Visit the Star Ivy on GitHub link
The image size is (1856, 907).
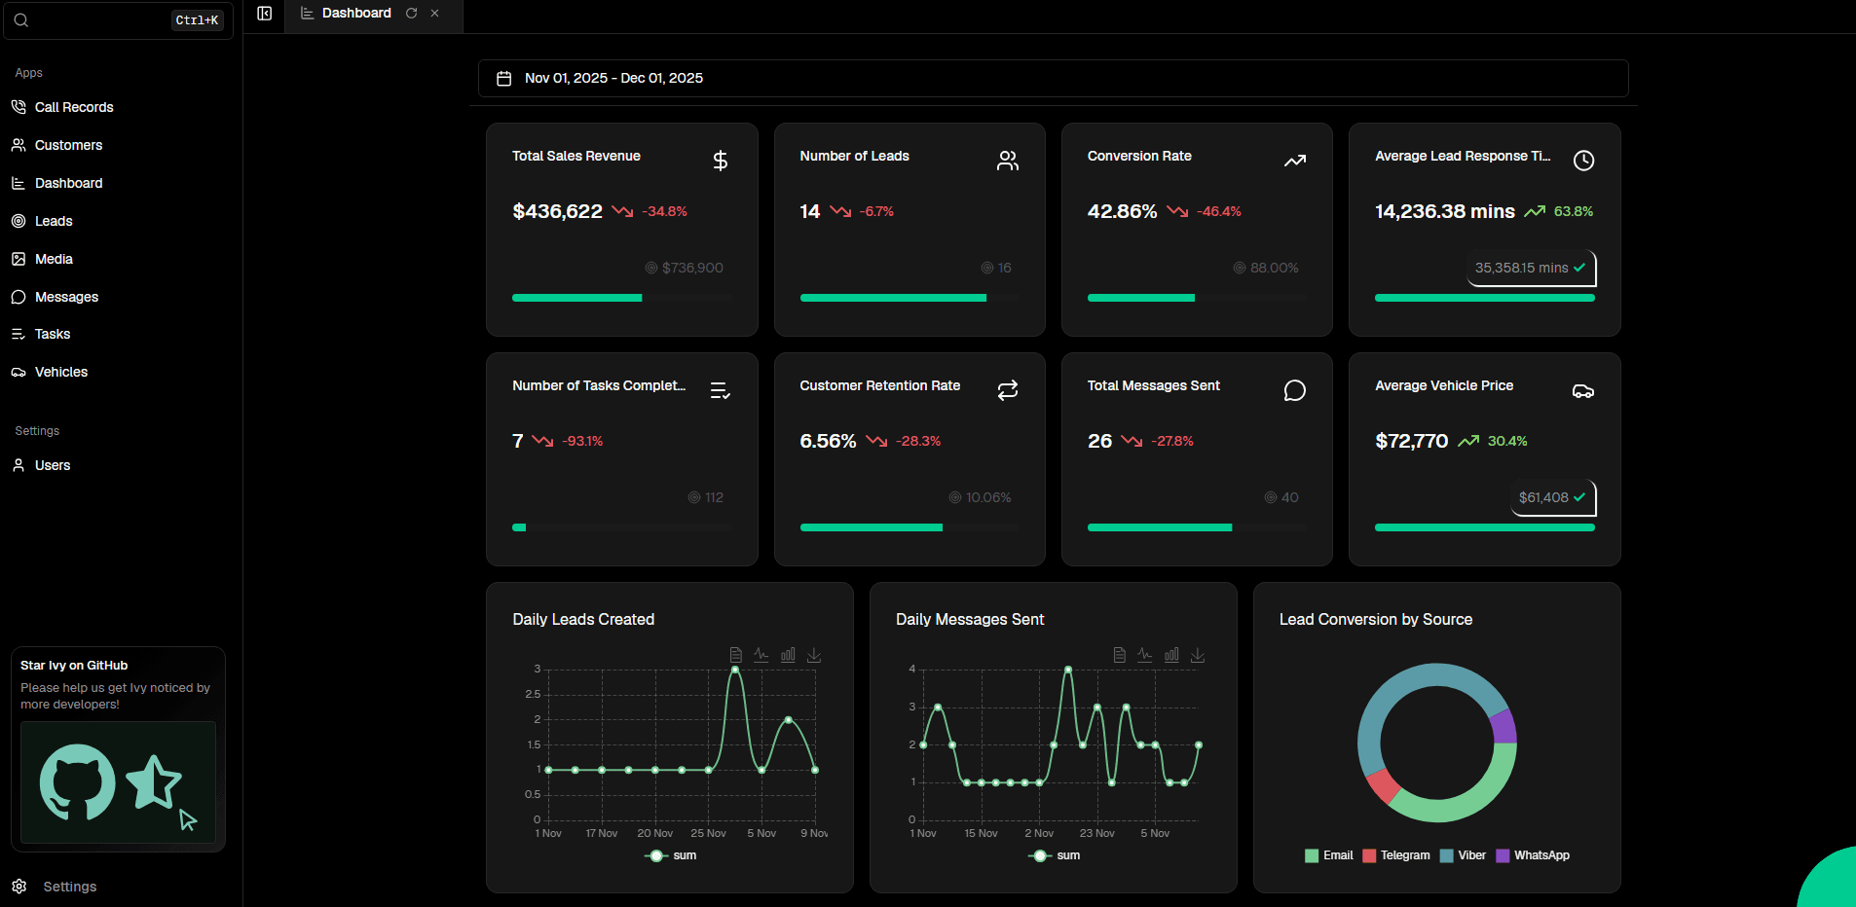pyautogui.click(x=117, y=783)
